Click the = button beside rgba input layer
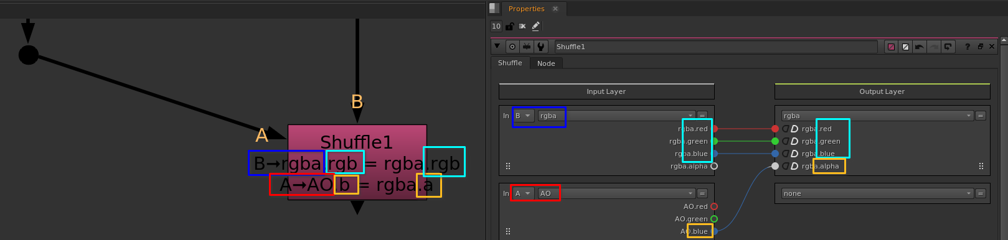 point(702,116)
